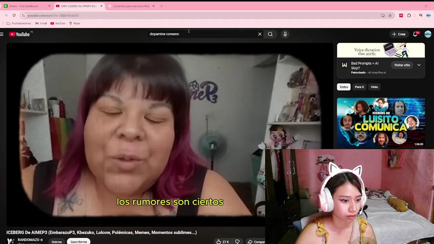Click the ICEBERG De AIMEP3 video title
The image size is (434, 244).
pyautogui.click(x=101, y=232)
